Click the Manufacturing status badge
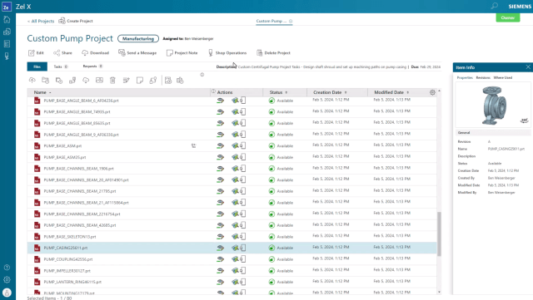Screen dimensions: 533x300 pos(138,39)
